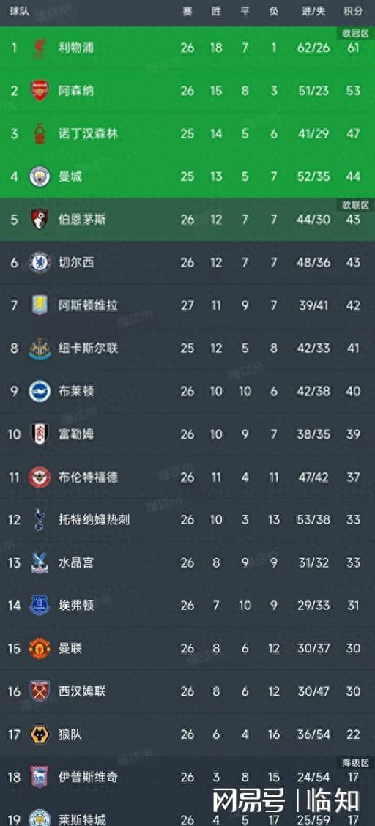Click the Liverpool club crest
The height and width of the screenshot is (826, 375).
click(40, 48)
